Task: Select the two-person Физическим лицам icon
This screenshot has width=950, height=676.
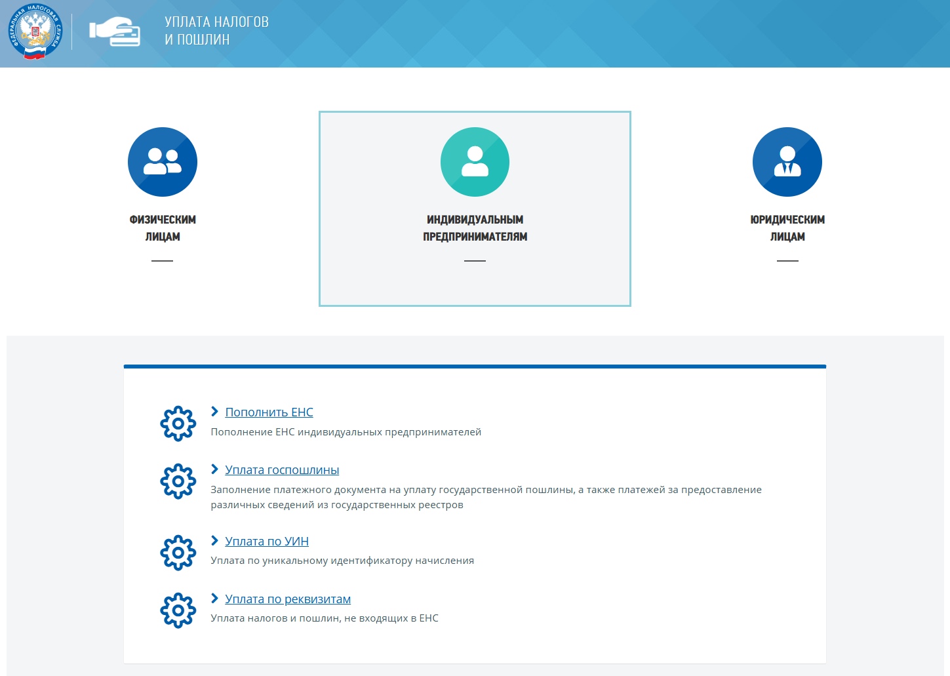Action: click(x=163, y=162)
